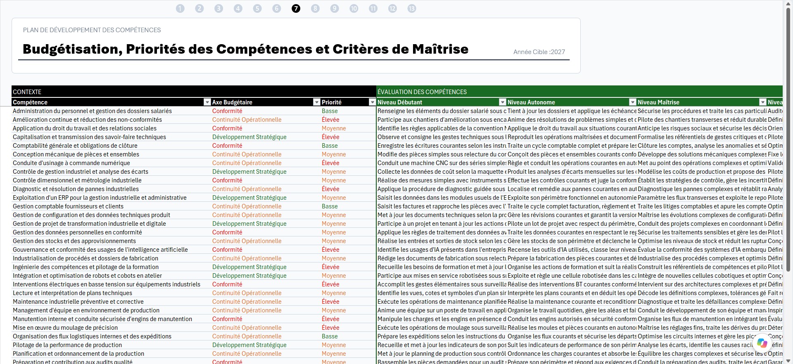The height and width of the screenshot is (364, 793).
Task: Go to step 2 circle
Action: point(199,8)
